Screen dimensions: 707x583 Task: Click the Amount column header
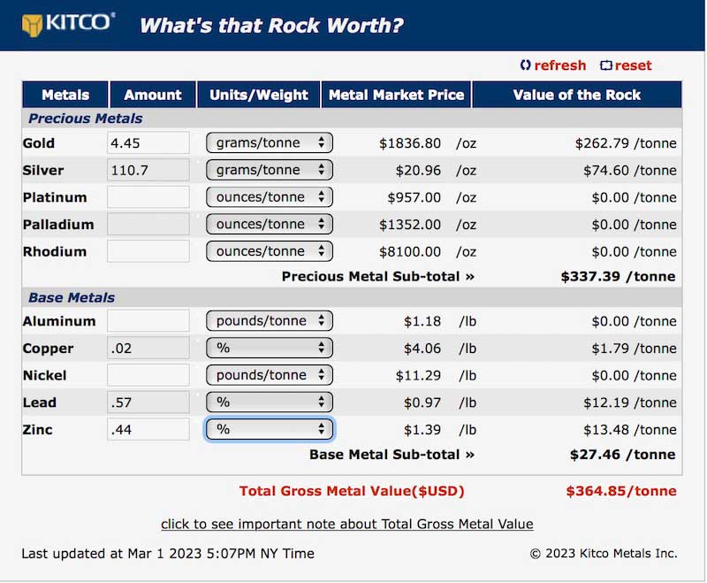point(153,95)
